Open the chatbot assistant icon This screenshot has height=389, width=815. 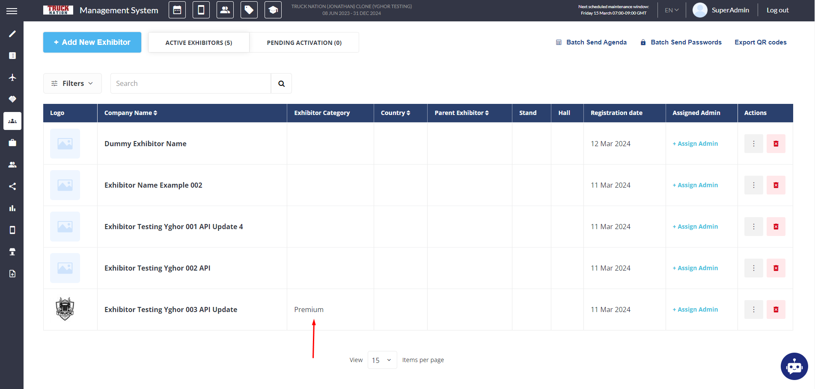[794, 366]
